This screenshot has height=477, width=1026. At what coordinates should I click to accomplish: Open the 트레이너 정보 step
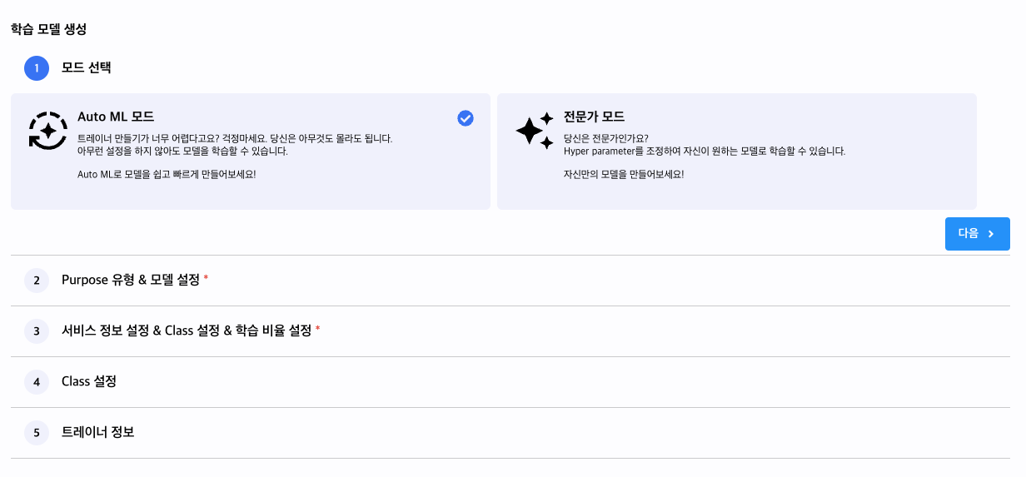[x=511, y=433]
